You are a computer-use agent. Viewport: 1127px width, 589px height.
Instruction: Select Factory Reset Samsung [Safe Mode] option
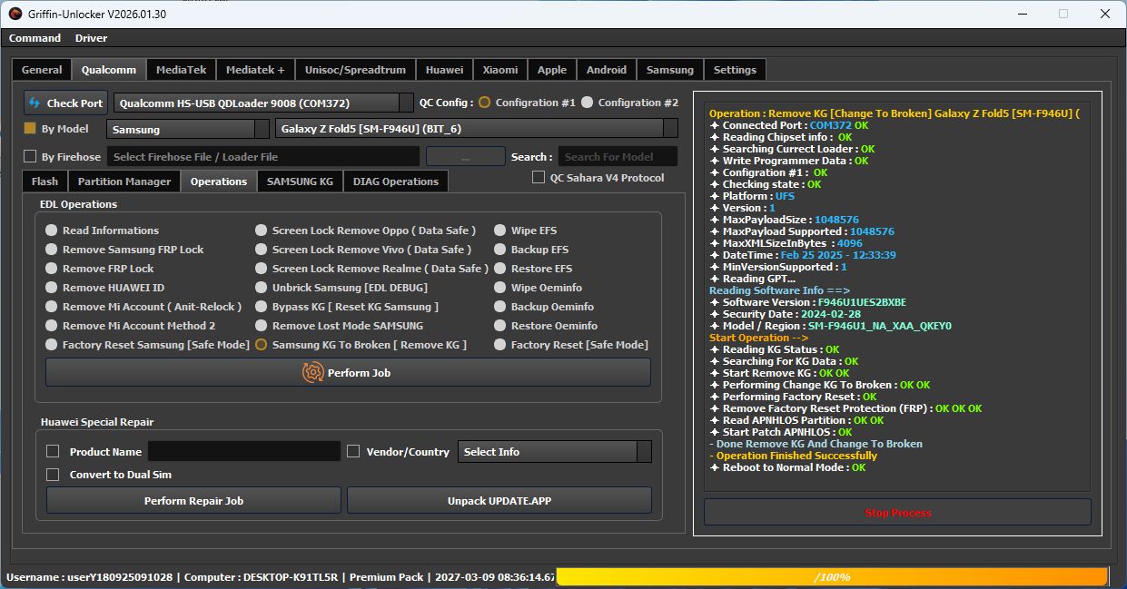(x=52, y=345)
